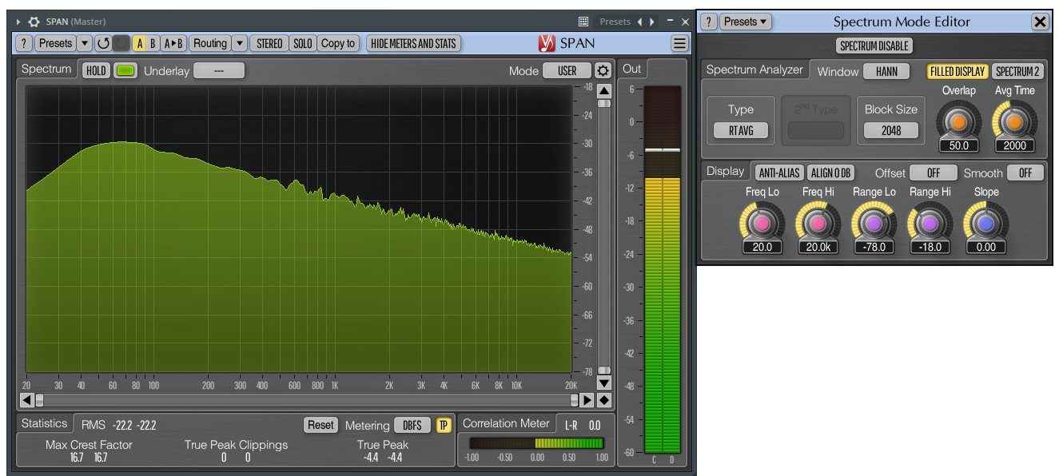This screenshot has height=476, width=1059.
Task: Close the Spectrum Mode Editor
Action: (1040, 22)
